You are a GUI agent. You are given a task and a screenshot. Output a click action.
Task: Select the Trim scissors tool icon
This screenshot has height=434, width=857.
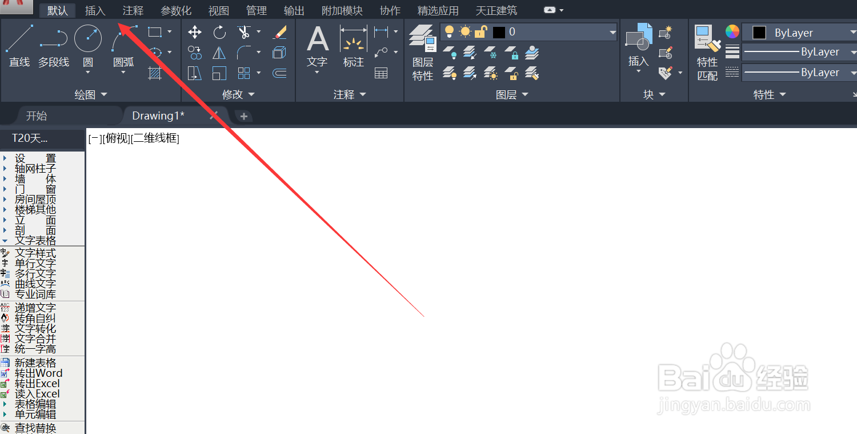pyautogui.click(x=244, y=32)
